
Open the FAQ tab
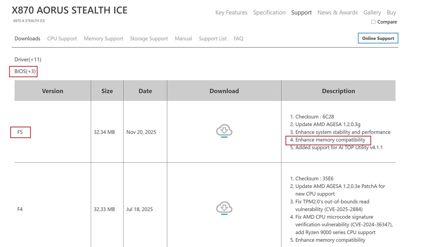click(x=238, y=39)
